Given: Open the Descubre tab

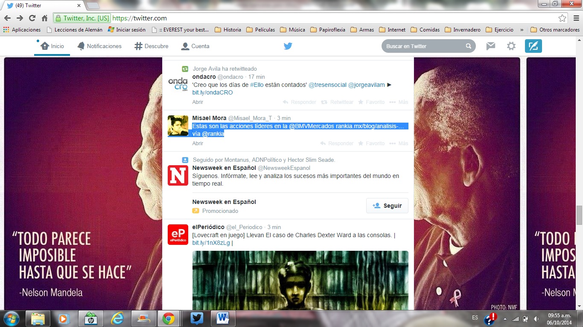Looking at the screenshot, I should coord(152,46).
